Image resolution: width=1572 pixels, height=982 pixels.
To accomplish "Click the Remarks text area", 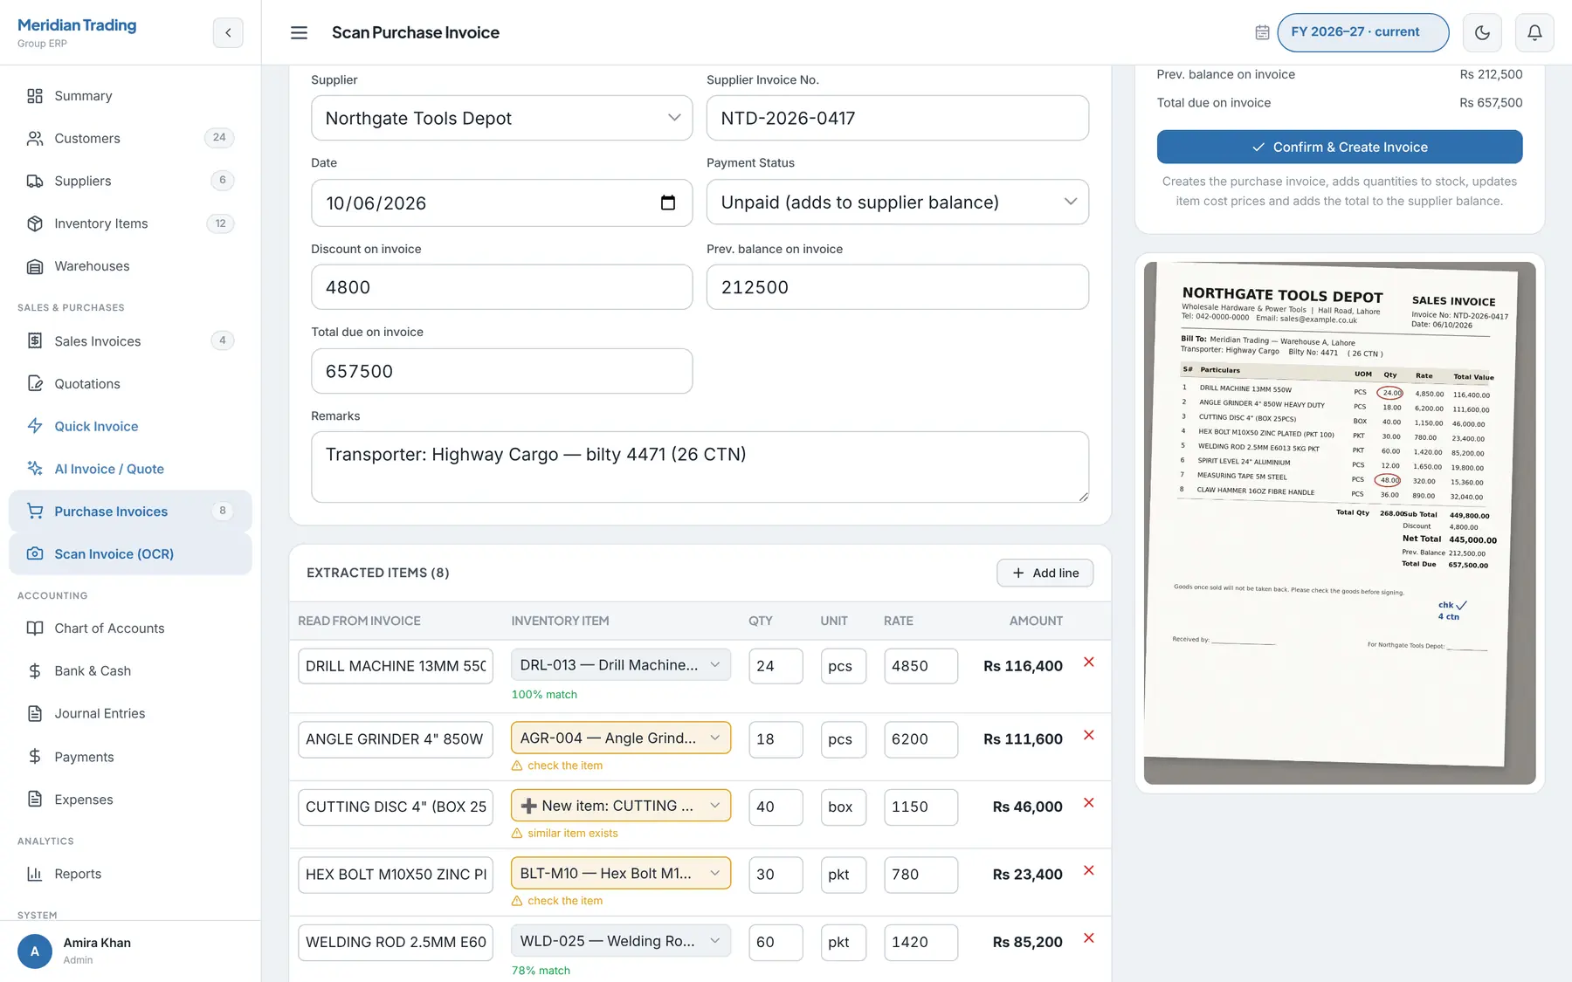I will coord(700,467).
